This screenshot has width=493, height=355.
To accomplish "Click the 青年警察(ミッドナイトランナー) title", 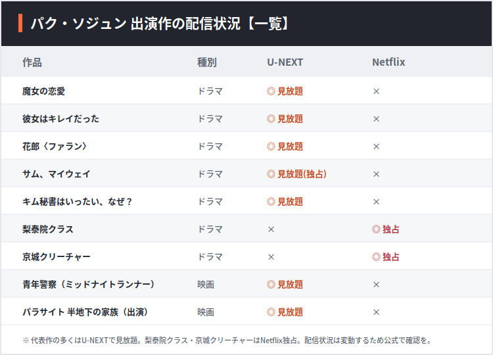I will point(89,285).
